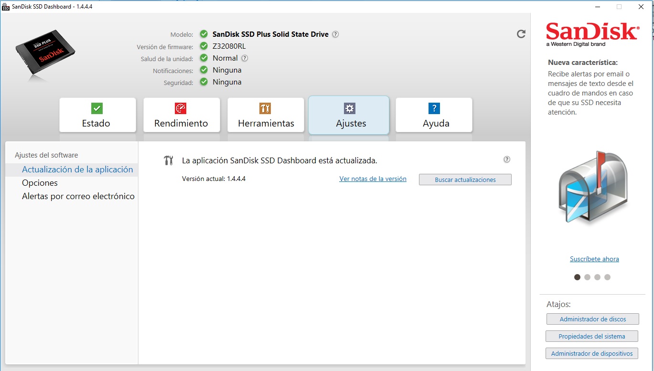654x371 pixels.
Task: Open the Estado tab
Action: [x=97, y=115]
